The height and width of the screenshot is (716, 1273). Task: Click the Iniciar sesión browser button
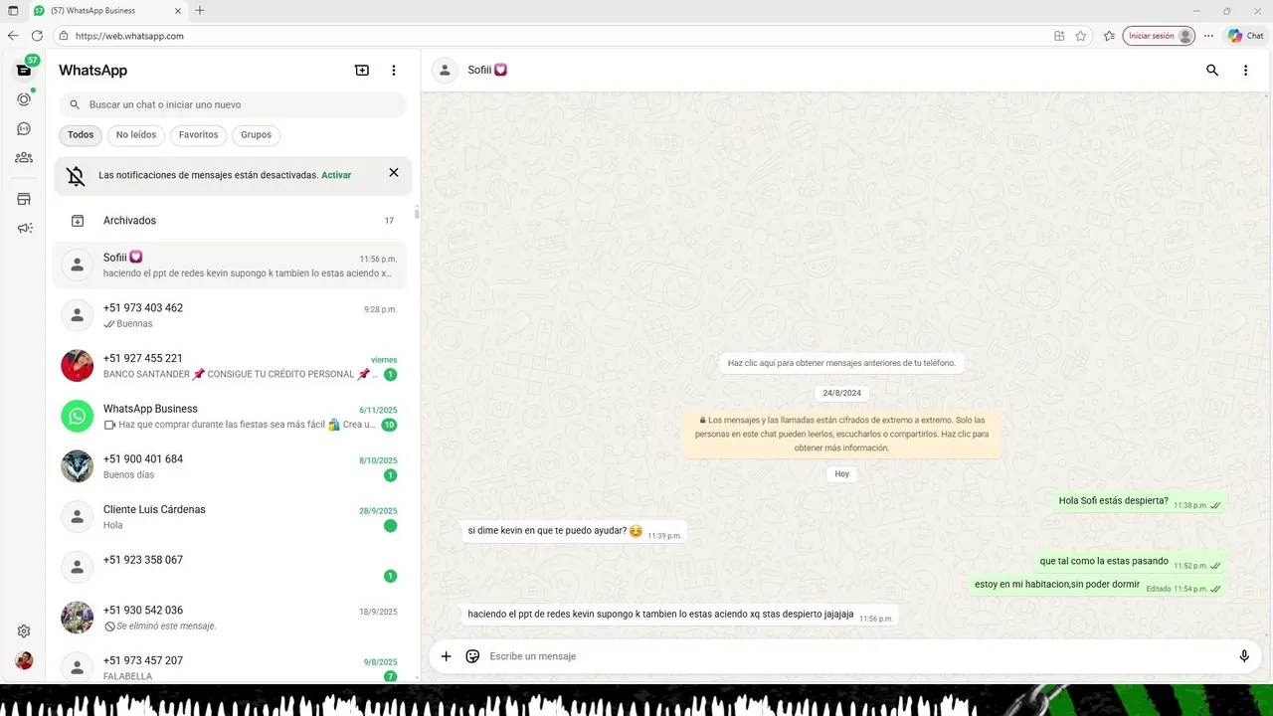(x=1159, y=36)
